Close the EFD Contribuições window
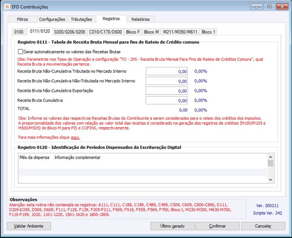Viewport: 292px width, 238px height. [x=282, y=7]
